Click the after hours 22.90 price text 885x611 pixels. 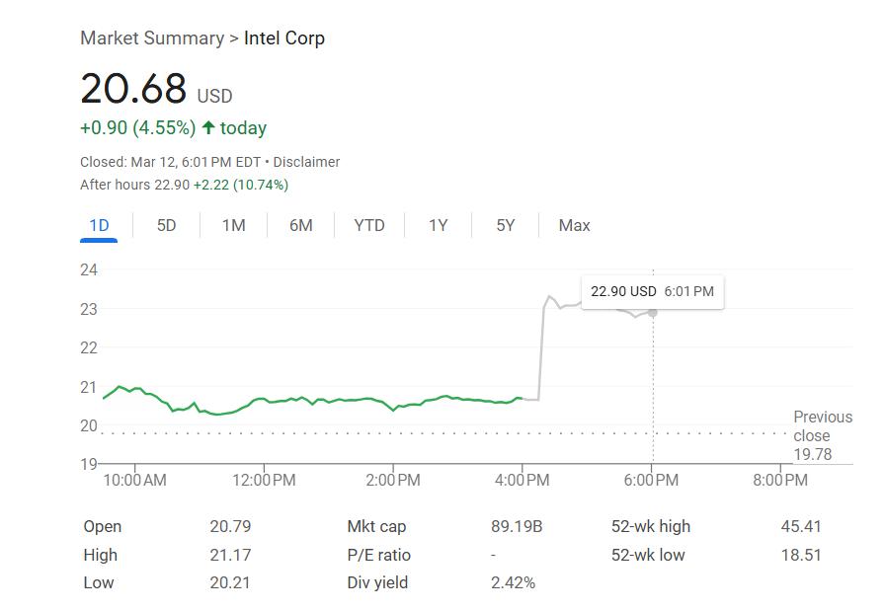point(170,185)
